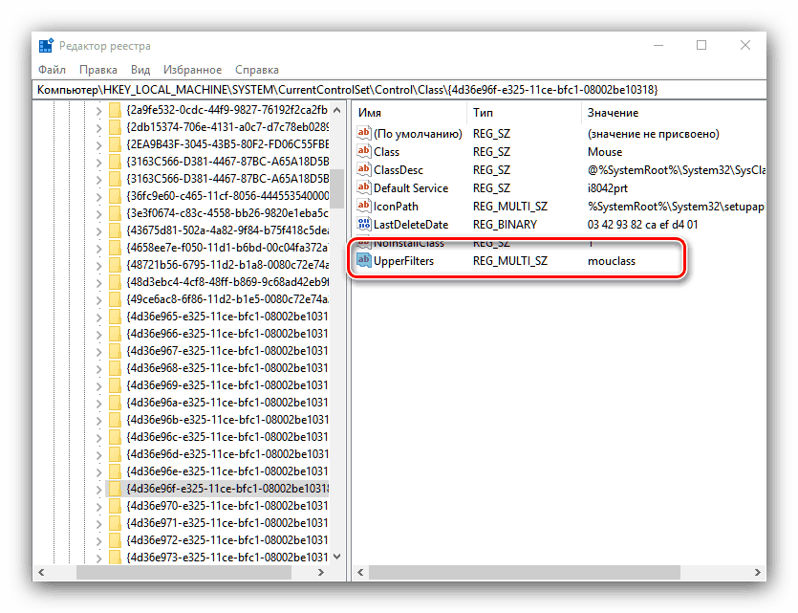Click the key tree's scroll-down arrow
Screen dimensions: 798x613
337,557
